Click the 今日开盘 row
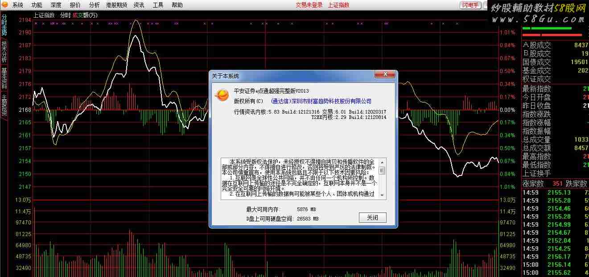The width and height of the screenshot is (589, 277). (555, 97)
